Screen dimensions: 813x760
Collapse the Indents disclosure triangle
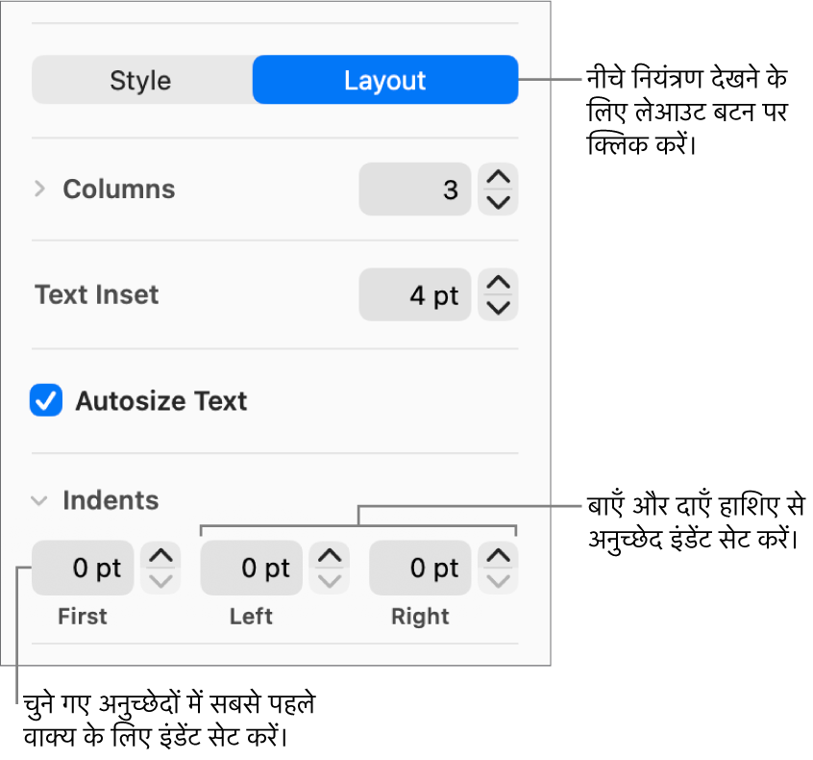tap(39, 500)
